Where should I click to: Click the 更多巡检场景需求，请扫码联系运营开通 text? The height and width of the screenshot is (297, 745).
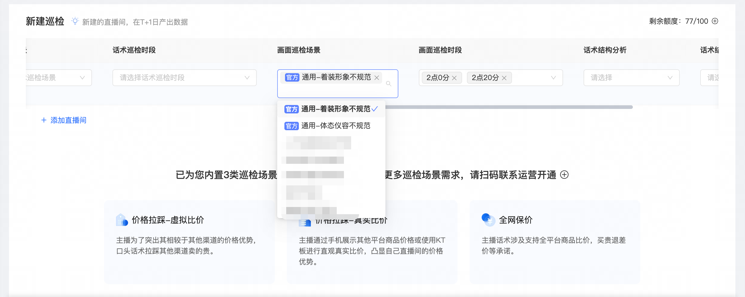(470, 175)
